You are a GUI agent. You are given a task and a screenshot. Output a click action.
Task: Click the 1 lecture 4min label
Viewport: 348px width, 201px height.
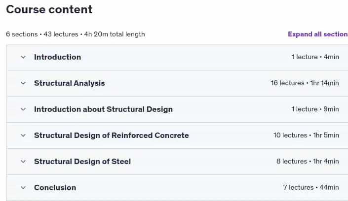pyautogui.click(x=315, y=57)
